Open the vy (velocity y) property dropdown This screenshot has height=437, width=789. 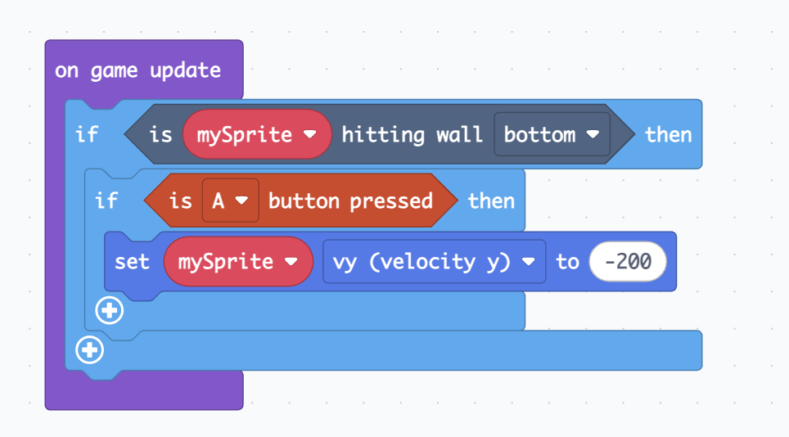click(x=434, y=262)
